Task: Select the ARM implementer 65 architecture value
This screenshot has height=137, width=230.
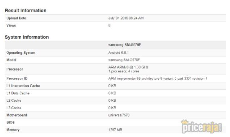Action: tap(158, 79)
